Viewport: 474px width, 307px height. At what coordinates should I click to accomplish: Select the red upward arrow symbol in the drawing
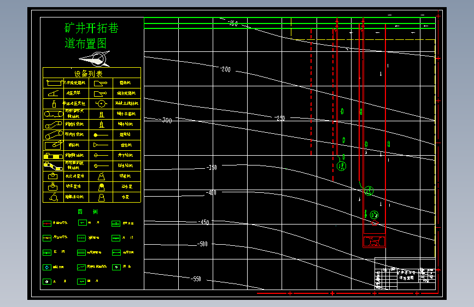click(374, 223)
